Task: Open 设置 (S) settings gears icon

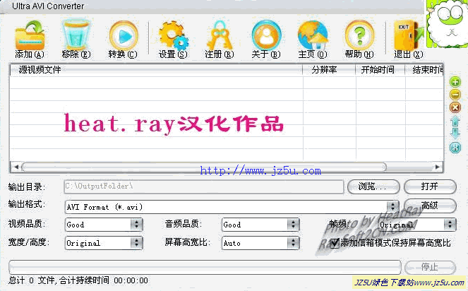Action: [x=173, y=35]
